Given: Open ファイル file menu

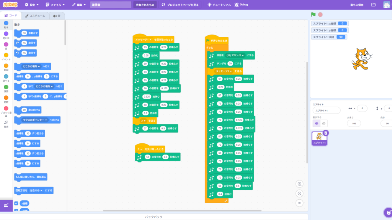Looking at the screenshot, I should [x=55, y=5].
